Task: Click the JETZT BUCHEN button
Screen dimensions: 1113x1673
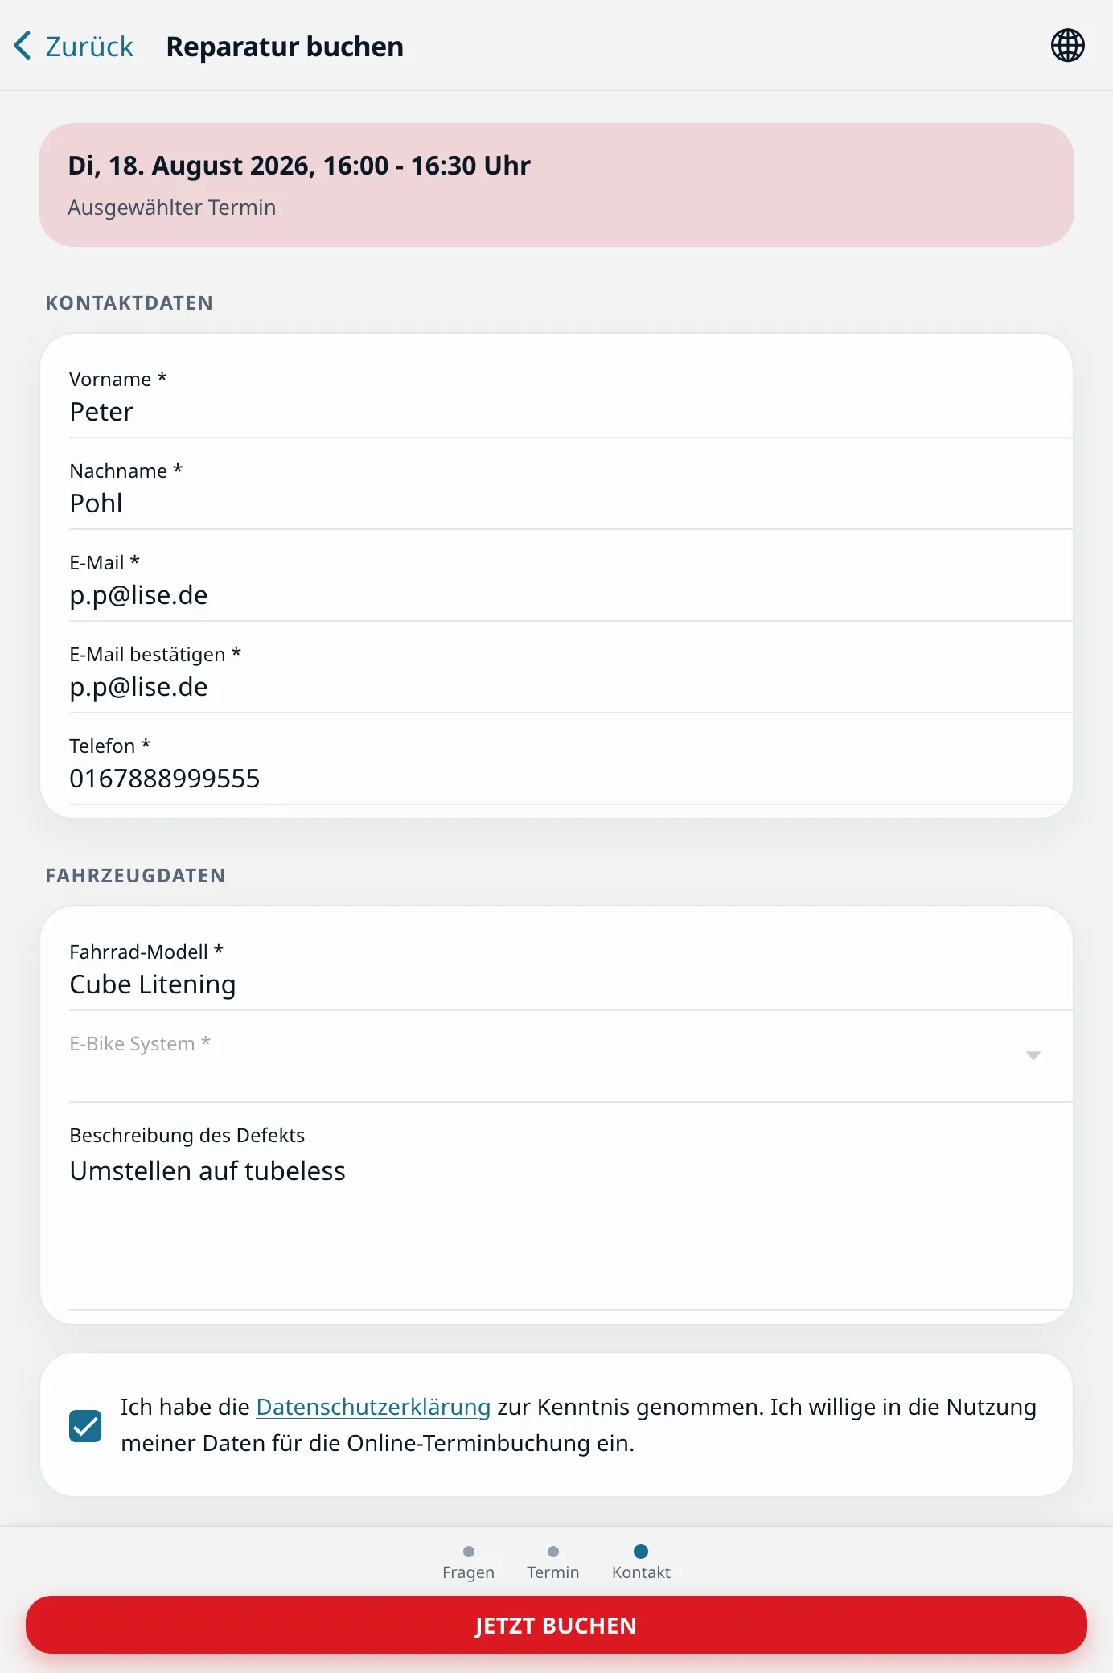Action: click(x=556, y=1625)
